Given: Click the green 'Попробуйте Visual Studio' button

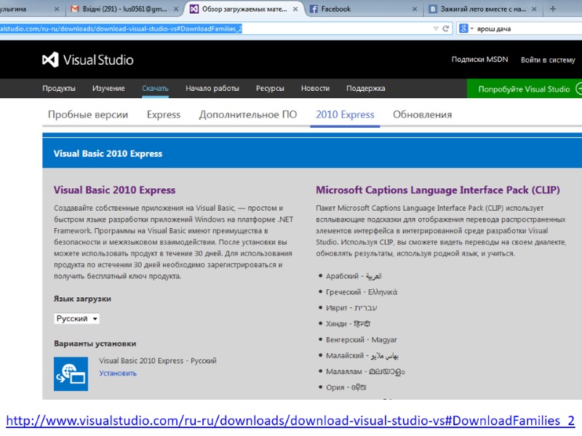Looking at the screenshot, I should point(524,89).
